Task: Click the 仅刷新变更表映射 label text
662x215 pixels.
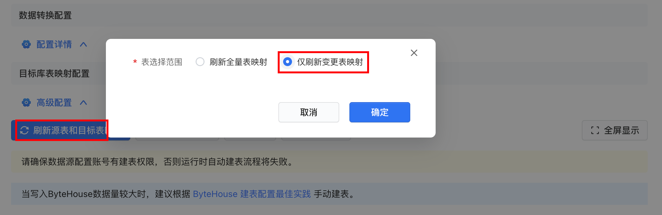Action: tap(330, 62)
